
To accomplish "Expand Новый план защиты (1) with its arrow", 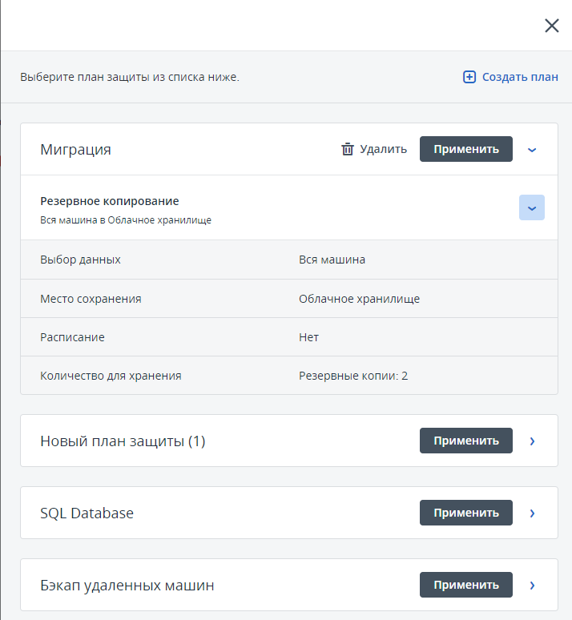I will click(x=532, y=441).
